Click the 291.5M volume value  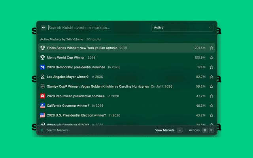(x=200, y=48)
